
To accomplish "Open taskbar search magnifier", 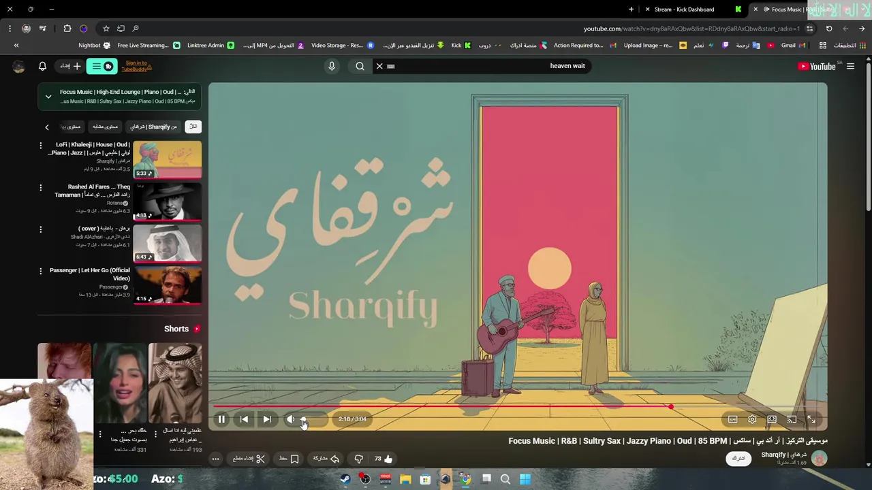I will pyautogui.click(x=505, y=479).
